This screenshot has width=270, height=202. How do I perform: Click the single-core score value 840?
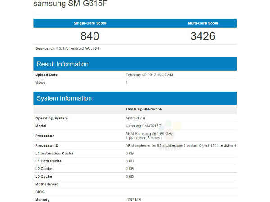pos(90,36)
